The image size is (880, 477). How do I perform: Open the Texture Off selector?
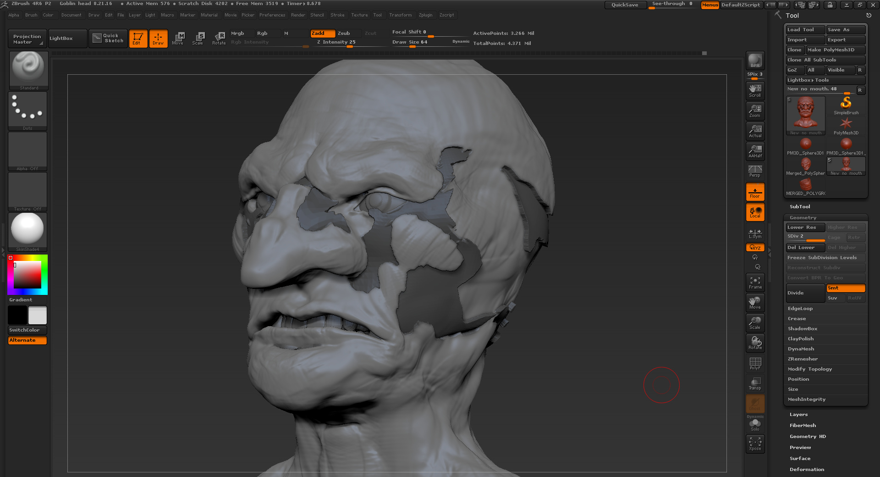pyautogui.click(x=27, y=192)
